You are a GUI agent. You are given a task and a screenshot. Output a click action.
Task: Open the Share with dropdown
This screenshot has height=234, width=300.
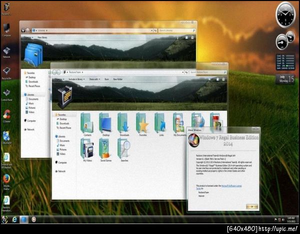pos(94,79)
